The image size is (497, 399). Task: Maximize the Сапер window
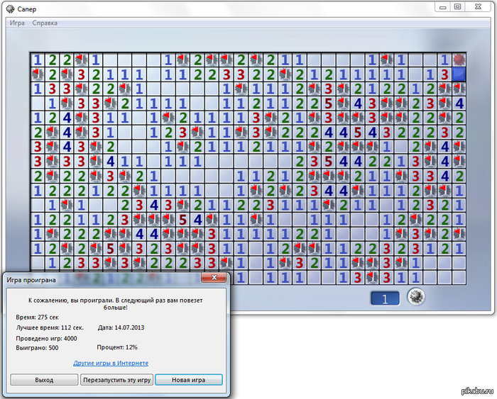point(458,7)
